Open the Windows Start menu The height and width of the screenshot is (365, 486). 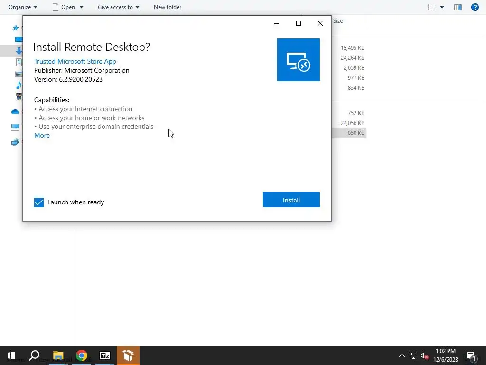(11, 355)
